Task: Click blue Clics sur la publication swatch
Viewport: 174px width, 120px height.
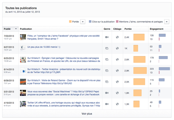Action: (x=90, y=22)
